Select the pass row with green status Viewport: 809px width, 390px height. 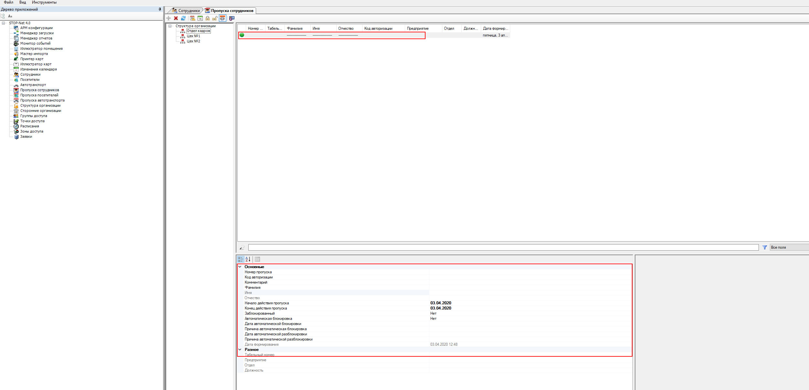coord(374,35)
